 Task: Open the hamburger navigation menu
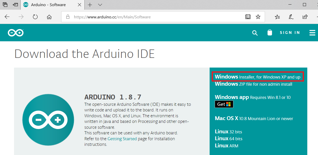click(x=312, y=33)
